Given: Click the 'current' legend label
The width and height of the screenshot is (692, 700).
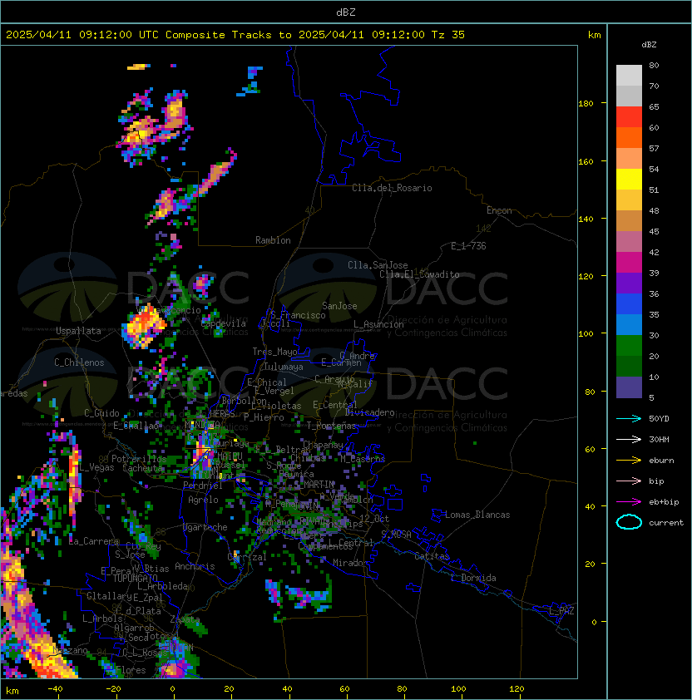Looking at the screenshot, I should 666,523.
